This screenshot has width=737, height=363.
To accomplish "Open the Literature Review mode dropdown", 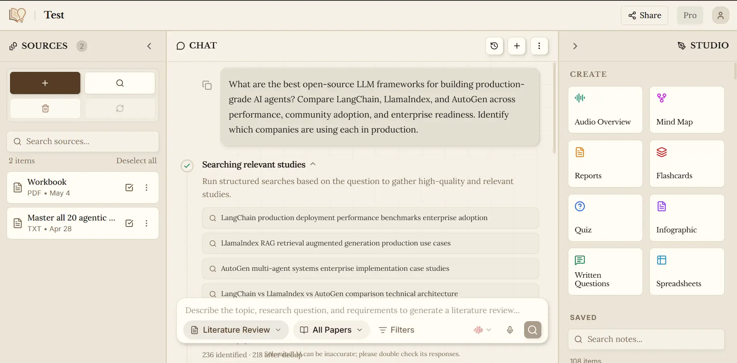I will pos(236,330).
